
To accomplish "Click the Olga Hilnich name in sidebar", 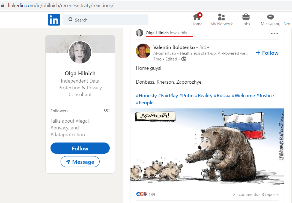I will pos(80,73).
